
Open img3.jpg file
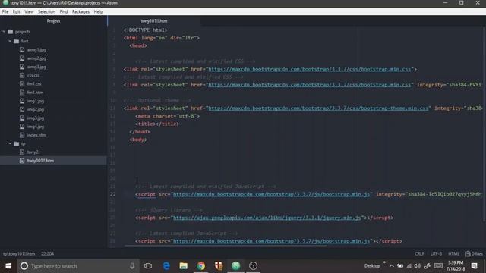coord(36,118)
